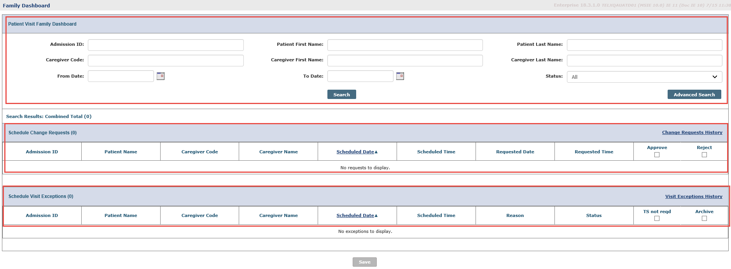Check the Approve checkbox
Image resolution: width=731 pixels, height=269 pixels.
[657, 155]
